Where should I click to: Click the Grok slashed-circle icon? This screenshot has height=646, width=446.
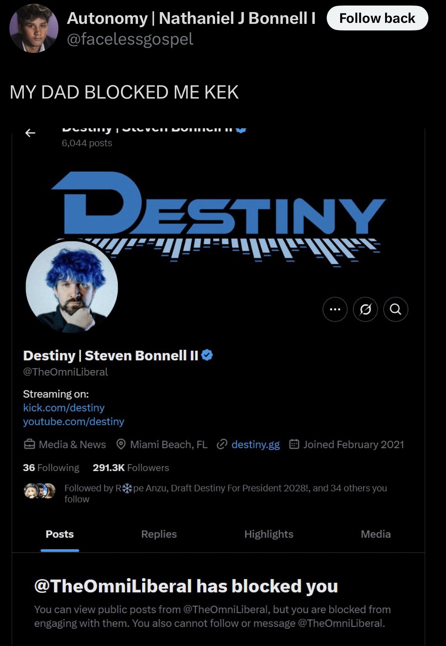(365, 309)
